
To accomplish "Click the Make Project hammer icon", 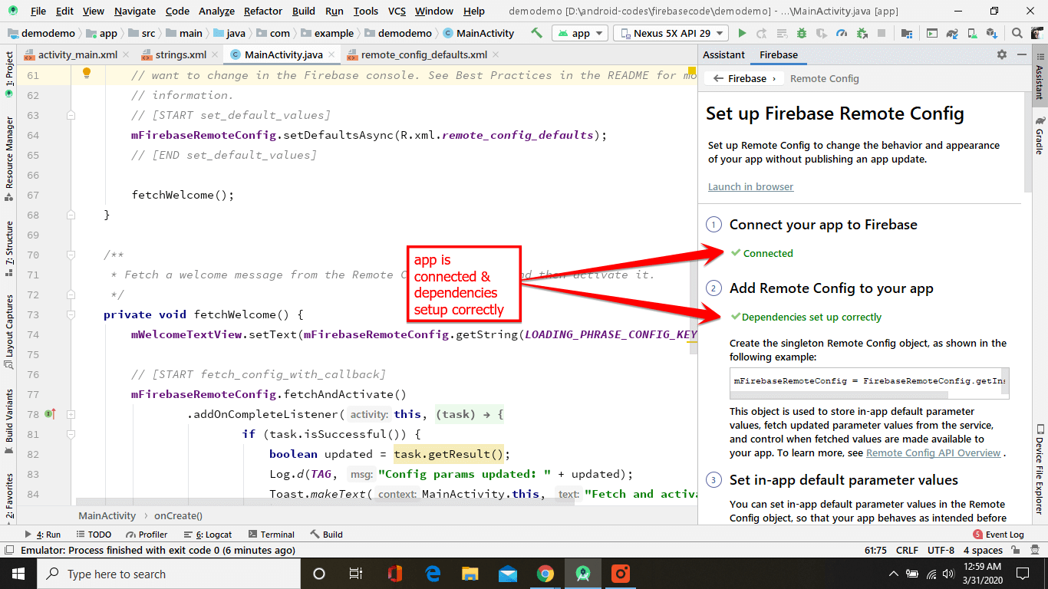I will [x=536, y=33].
